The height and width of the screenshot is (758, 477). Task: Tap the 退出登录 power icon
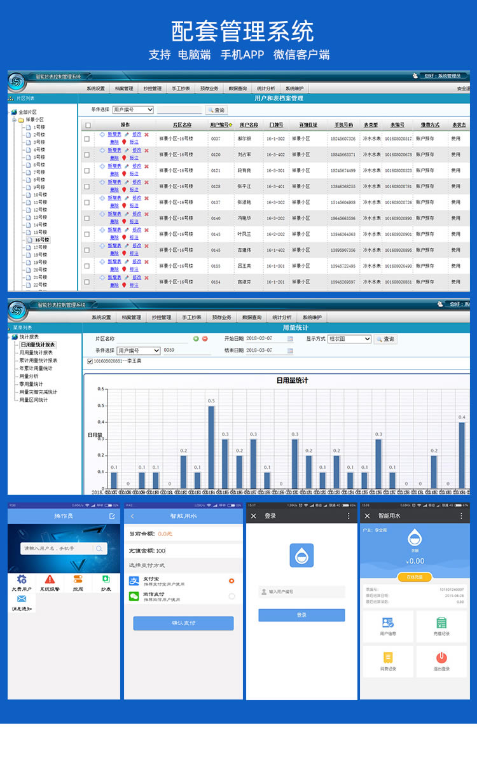click(x=441, y=658)
